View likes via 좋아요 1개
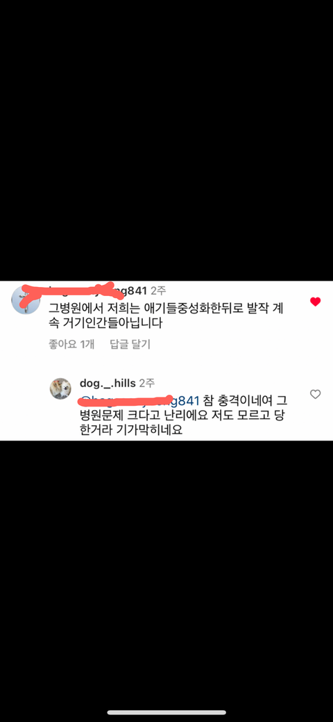The width and height of the screenshot is (333, 722). 71,344
